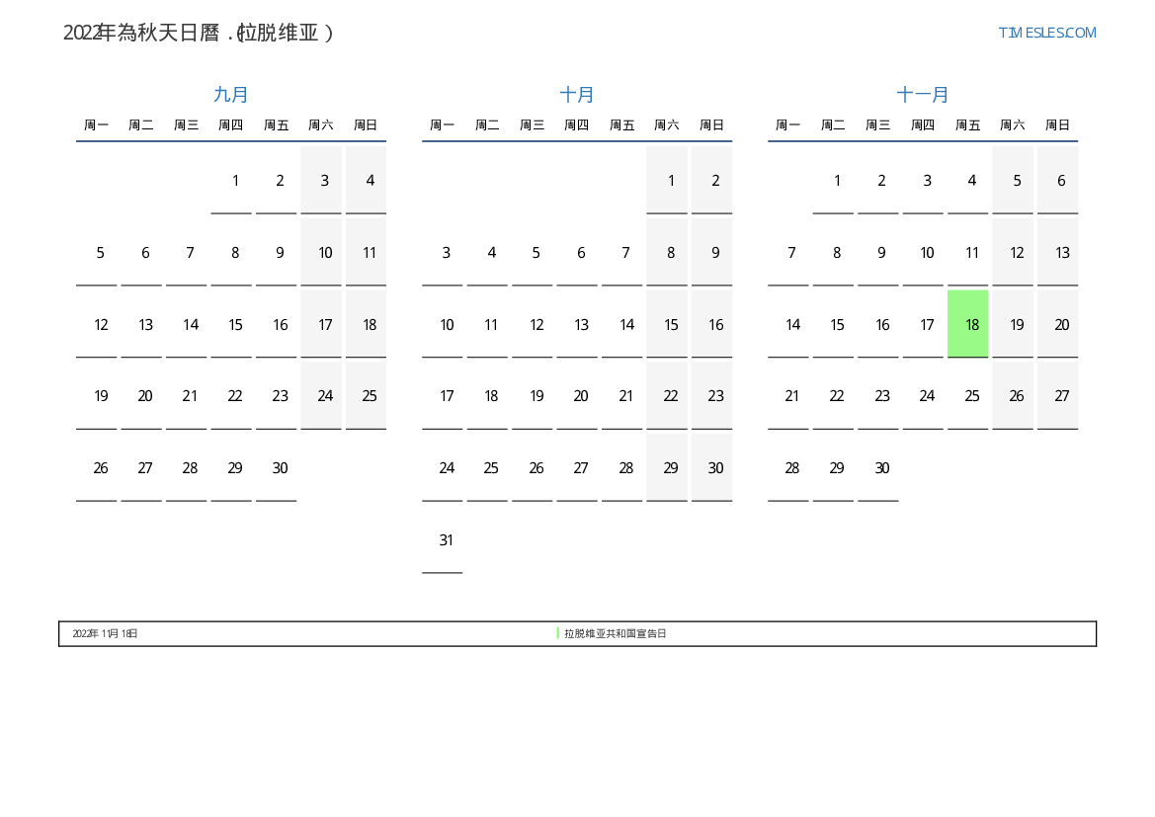The width and height of the screenshot is (1155, 817).
Task: Select the 十一月 month title
Action: tap(923, 95)
